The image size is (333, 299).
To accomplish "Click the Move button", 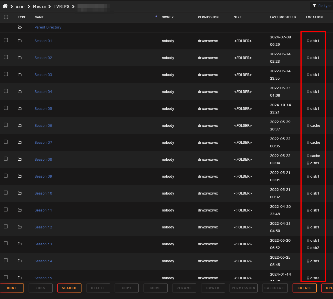I will tap(155, 288).
